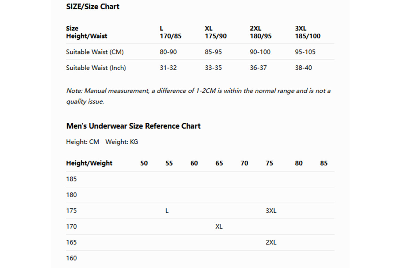401x268 pixels.
Task: Select the 80-90 waist value
Action: point(168,52)
